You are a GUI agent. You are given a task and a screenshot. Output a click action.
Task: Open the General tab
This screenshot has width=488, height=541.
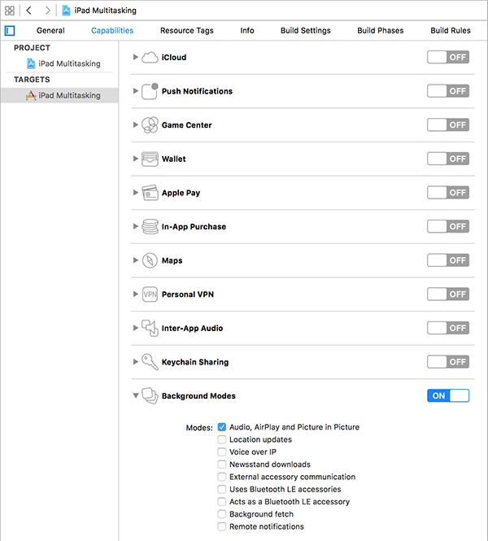coord(50,30)
